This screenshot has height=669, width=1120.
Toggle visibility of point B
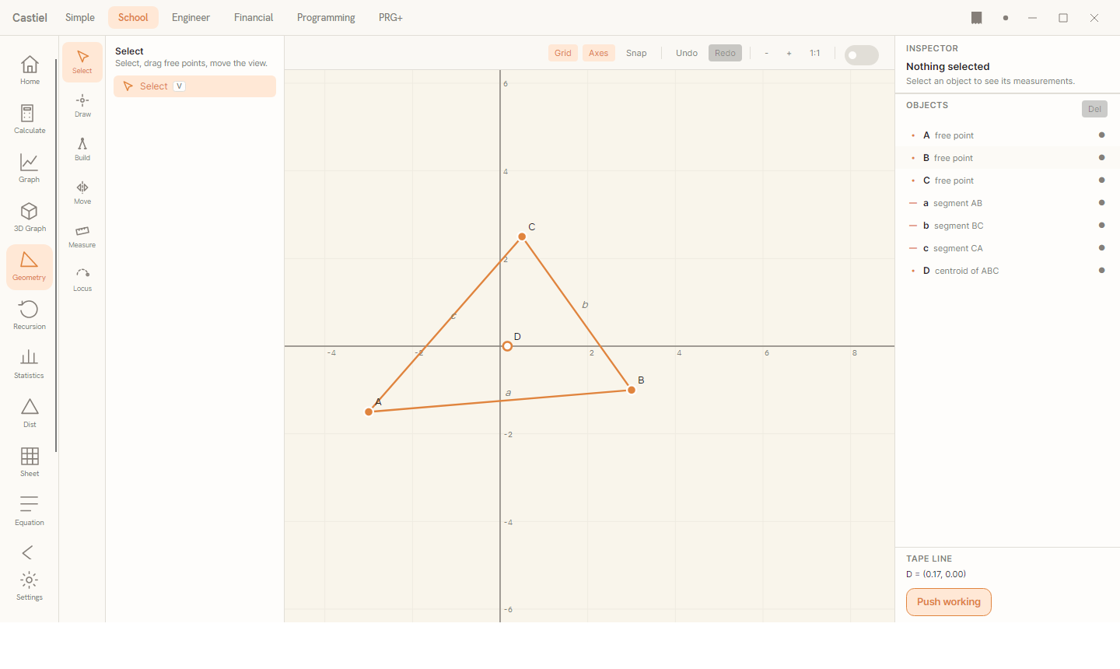(1101, 158)
